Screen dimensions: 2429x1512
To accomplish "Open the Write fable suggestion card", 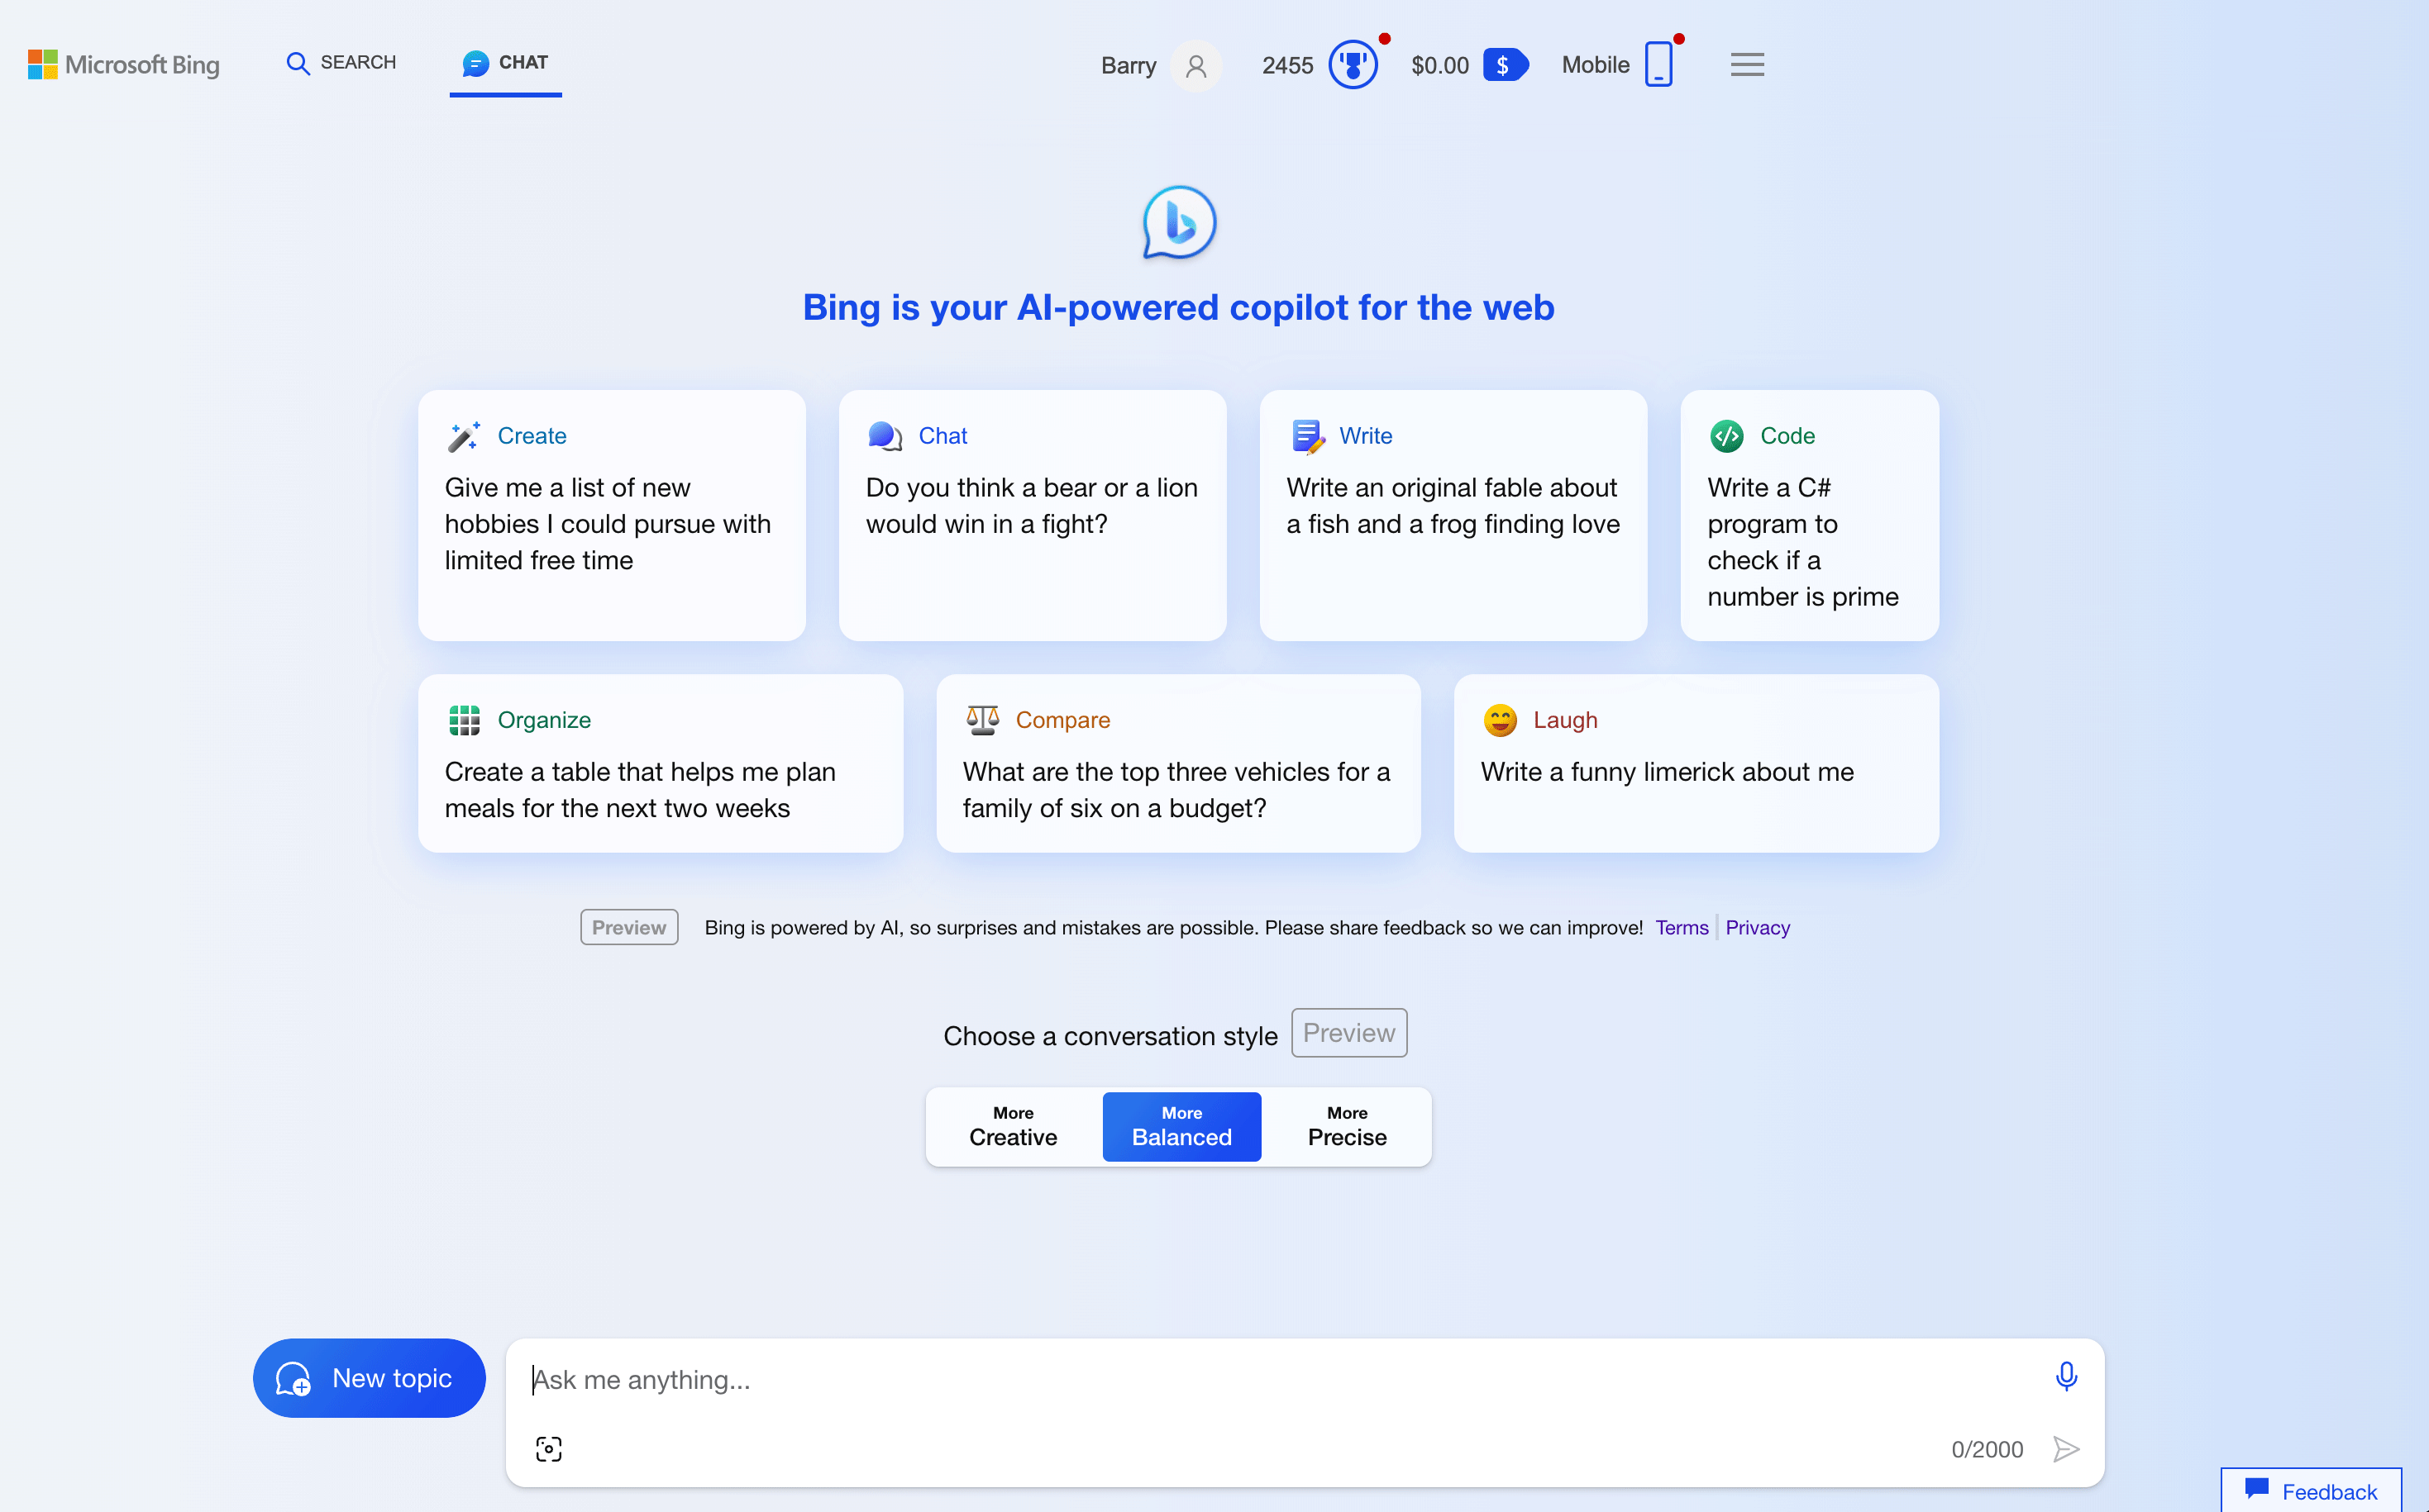I will (x=1453, y=515).
